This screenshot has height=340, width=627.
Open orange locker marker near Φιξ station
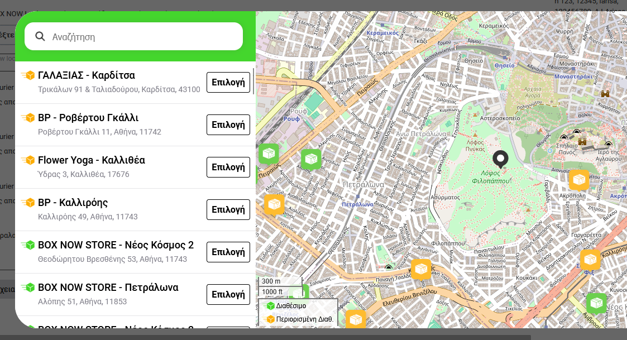coord(590,260)
